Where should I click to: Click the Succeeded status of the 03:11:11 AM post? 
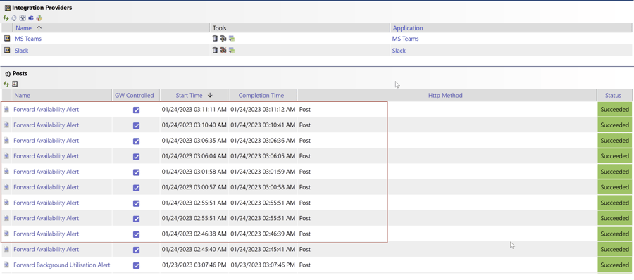614,110
